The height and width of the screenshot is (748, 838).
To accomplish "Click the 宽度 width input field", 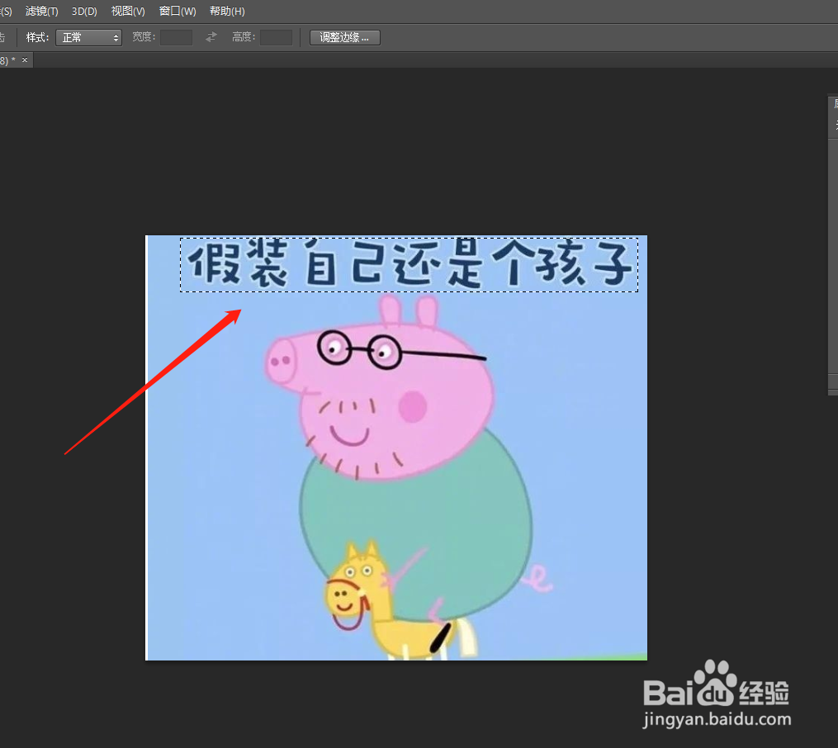I will tap(177, 37).
